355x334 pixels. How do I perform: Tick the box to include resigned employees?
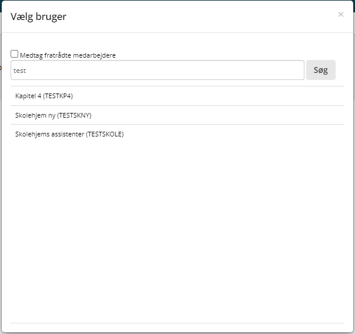(15, 54)
